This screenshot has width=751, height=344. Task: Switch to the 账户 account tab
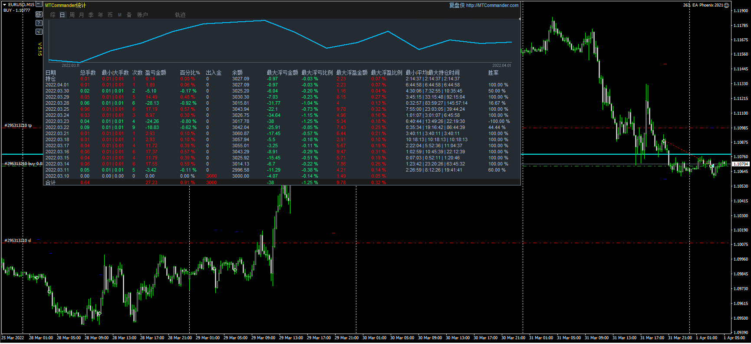click(x=142, y=15)
